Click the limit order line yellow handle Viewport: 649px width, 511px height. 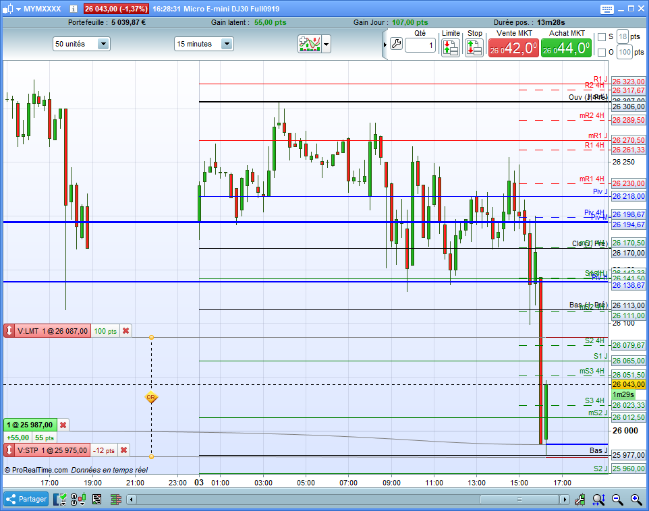point(152,338)
